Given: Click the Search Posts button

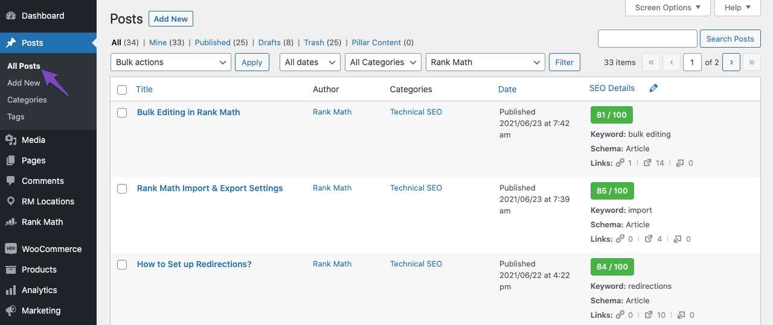Looking at the screenshot, I should [730, 39].
